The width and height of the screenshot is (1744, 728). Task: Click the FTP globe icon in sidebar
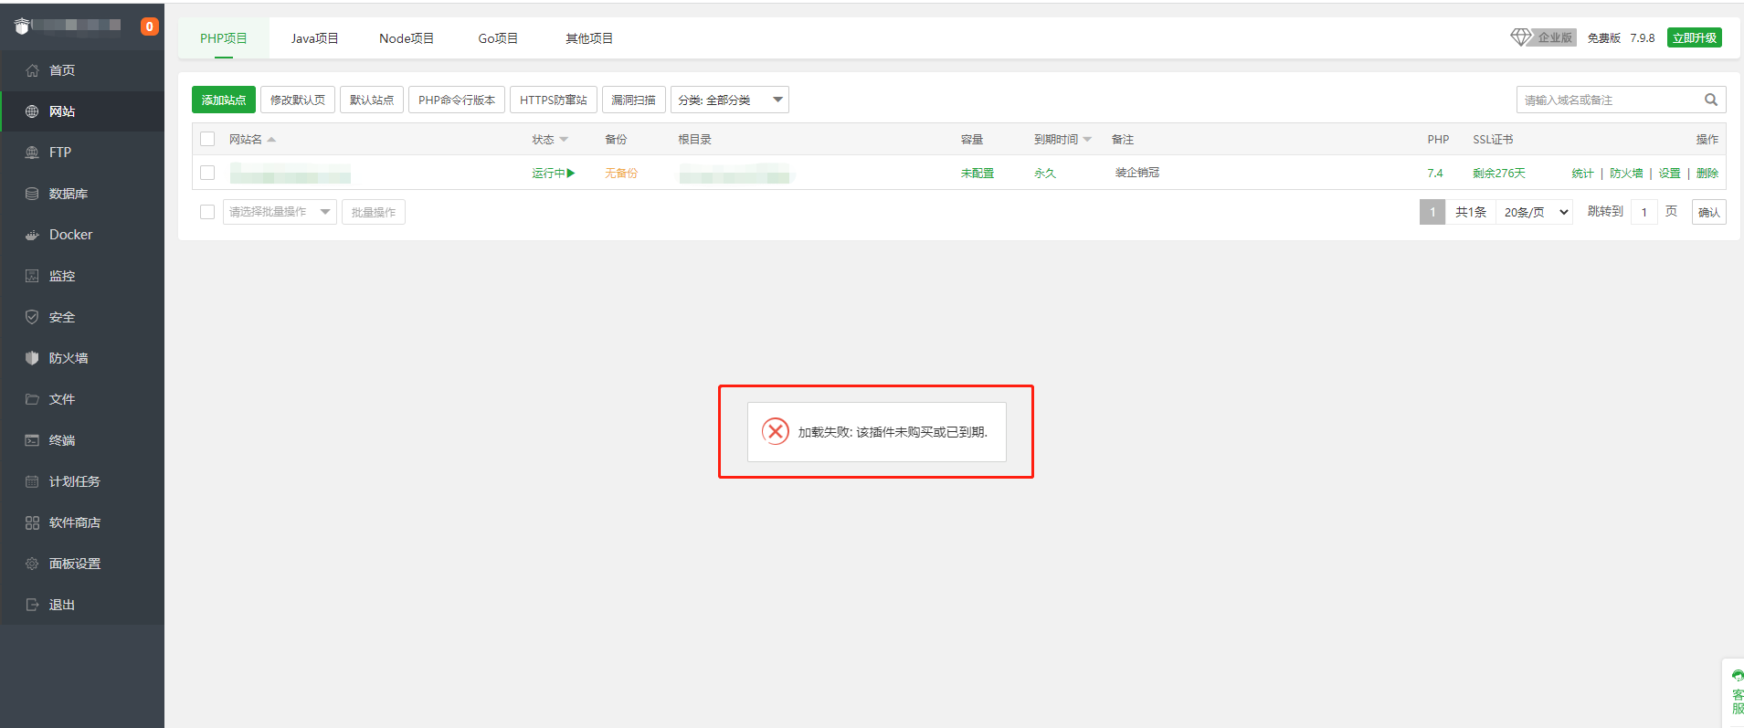32,153
